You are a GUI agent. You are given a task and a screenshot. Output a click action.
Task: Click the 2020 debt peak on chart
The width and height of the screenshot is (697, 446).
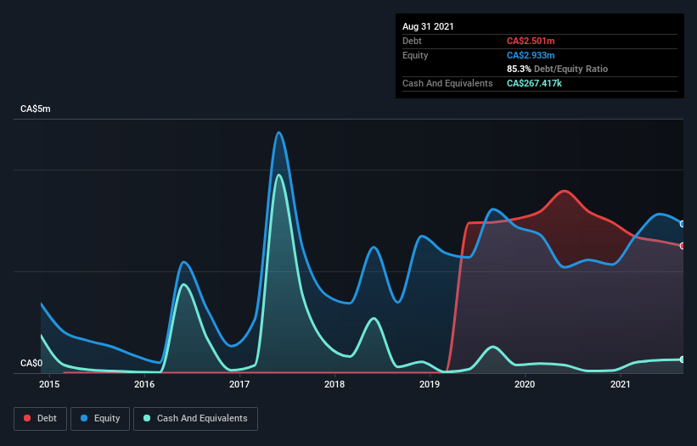564,191
